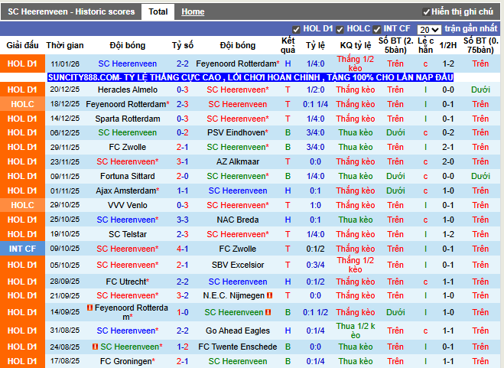
Task: Open the 20 recent matches dropdown
Action: pyautogui.click(x=429, y=30)
